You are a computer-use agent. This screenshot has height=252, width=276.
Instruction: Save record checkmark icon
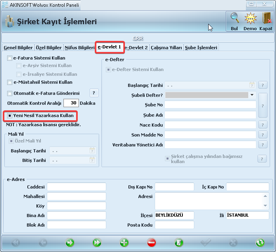pos(206,242)
